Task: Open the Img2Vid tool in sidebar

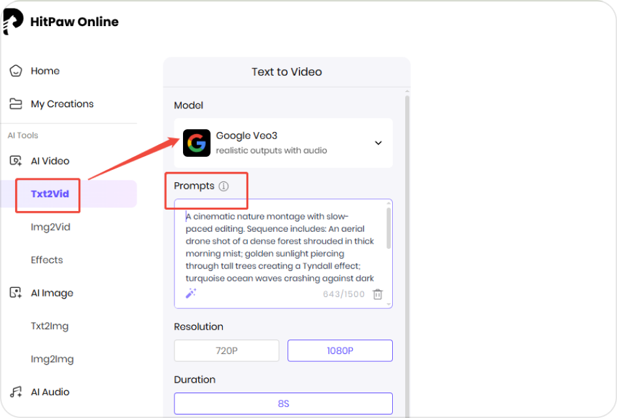Action: (50, 227)
